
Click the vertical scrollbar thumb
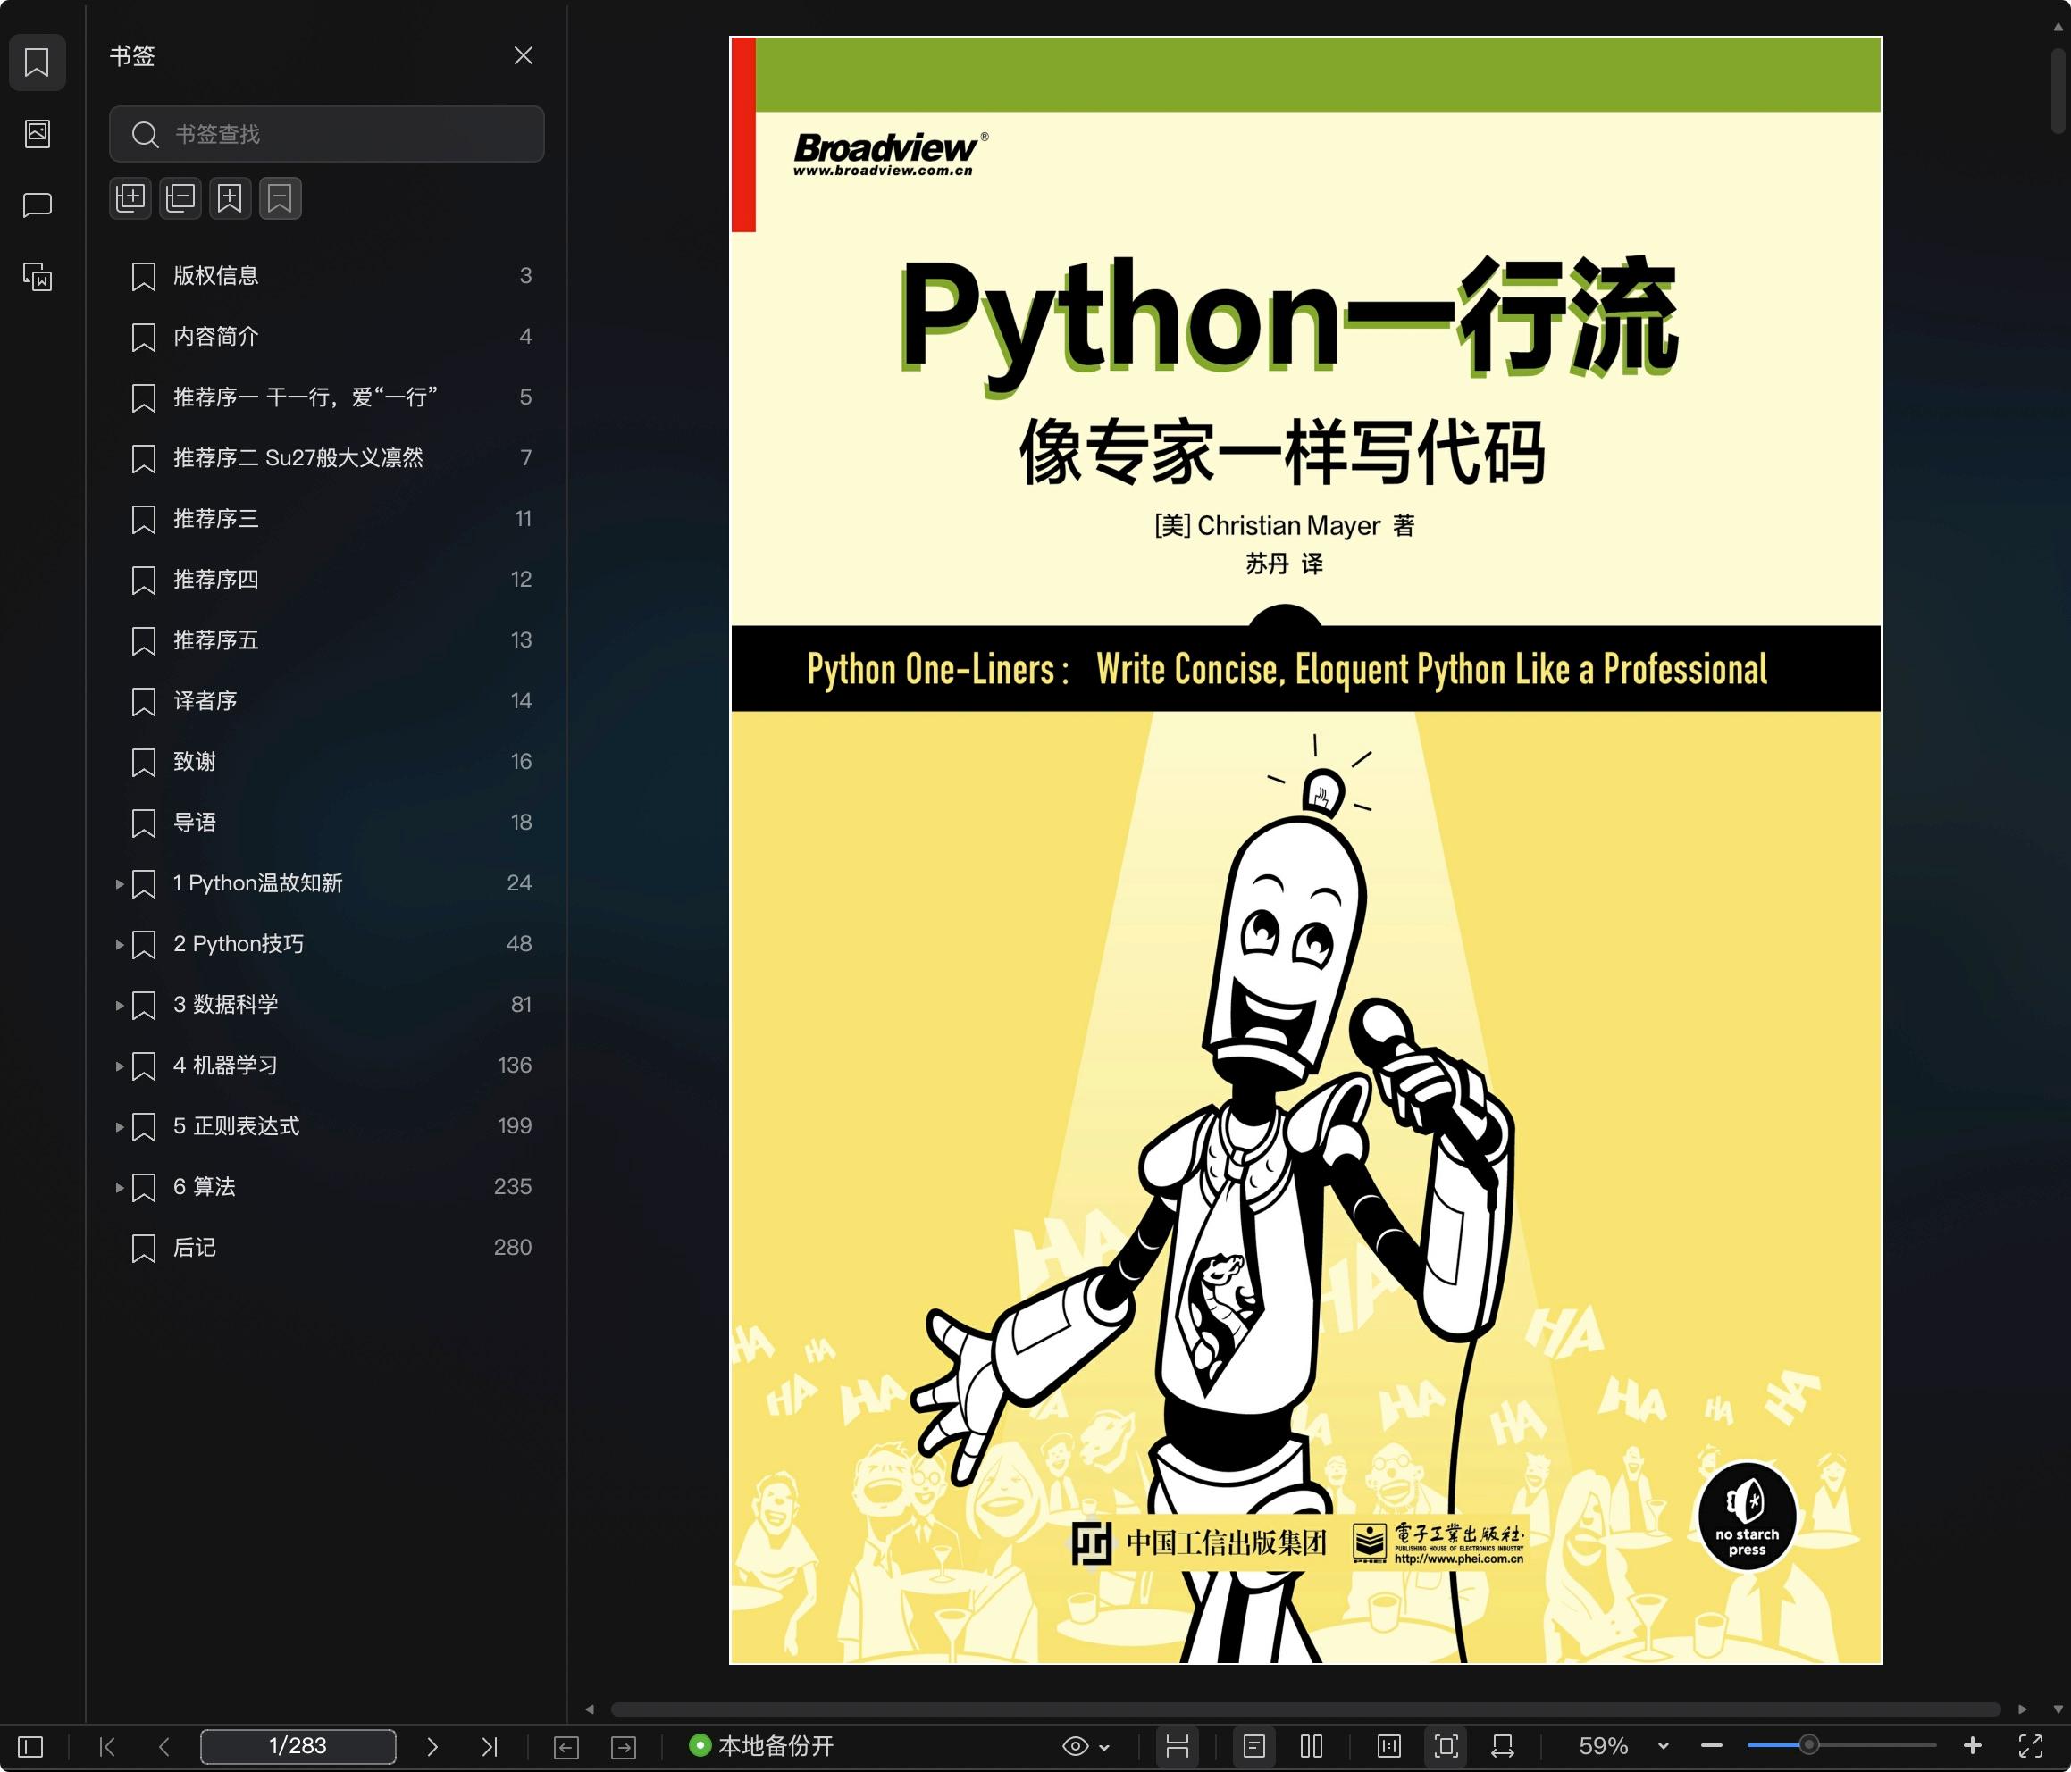(x=2058, y=92)
